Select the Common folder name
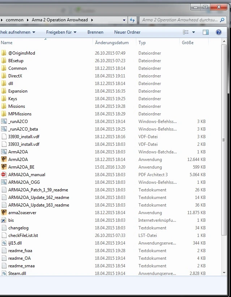The width and height of the screenshot is (231, 297). pos(17,68)
